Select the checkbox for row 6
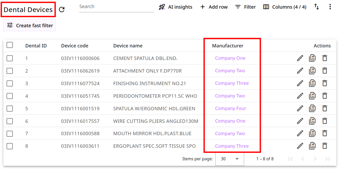The height and width of the screenshot is (170, 339). pyautogui.click(x=10, y=121)
